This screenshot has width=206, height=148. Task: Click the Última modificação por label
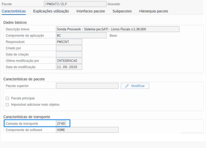pos(22,61)
